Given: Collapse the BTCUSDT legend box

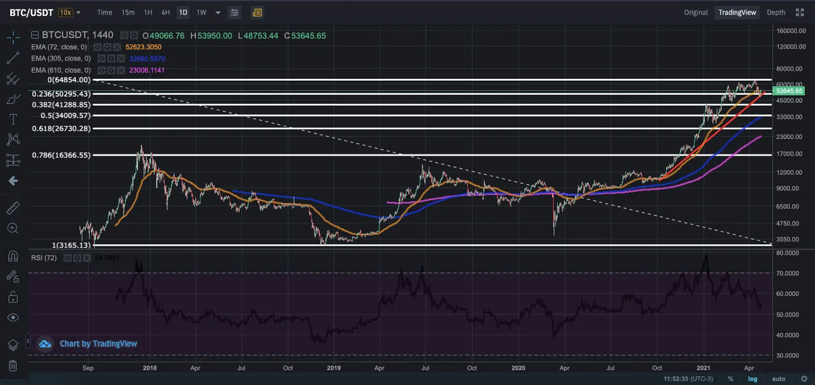Looking at the screenshot, I should pos(35,36).
